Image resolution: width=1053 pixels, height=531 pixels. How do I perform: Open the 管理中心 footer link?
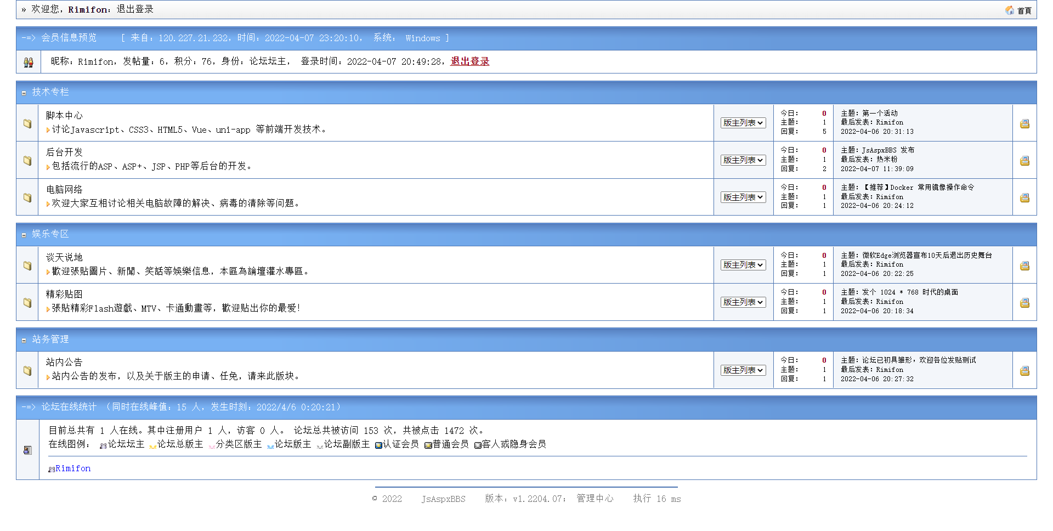(x=595, y=499)
